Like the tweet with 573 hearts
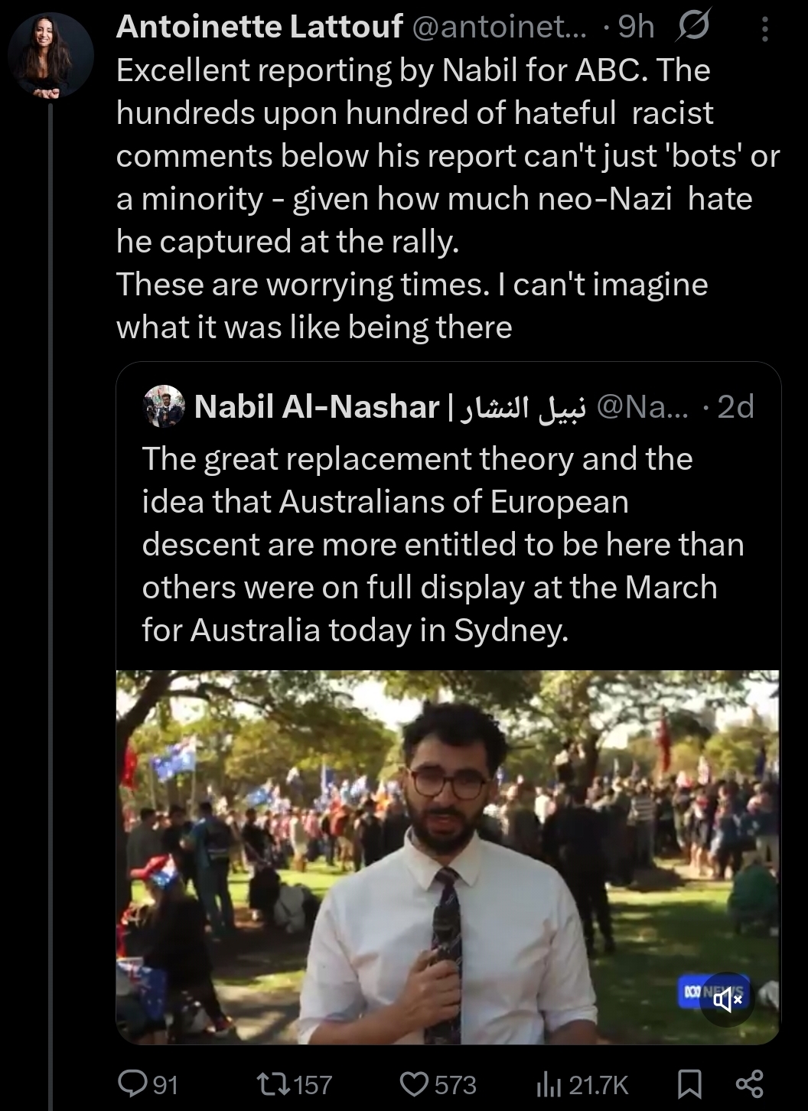 pos(438,1084)
